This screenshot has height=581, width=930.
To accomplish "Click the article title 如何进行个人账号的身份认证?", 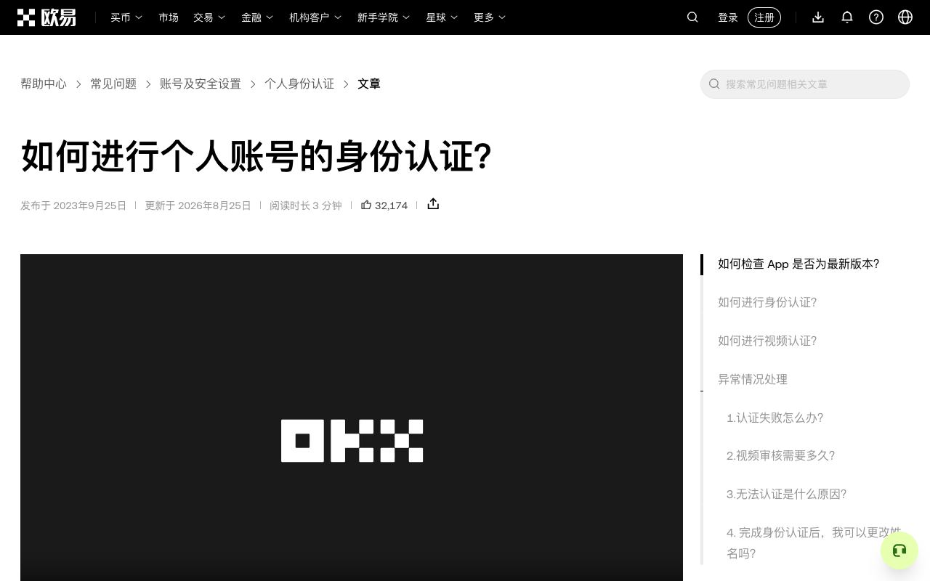I will [x=256, y=156].
